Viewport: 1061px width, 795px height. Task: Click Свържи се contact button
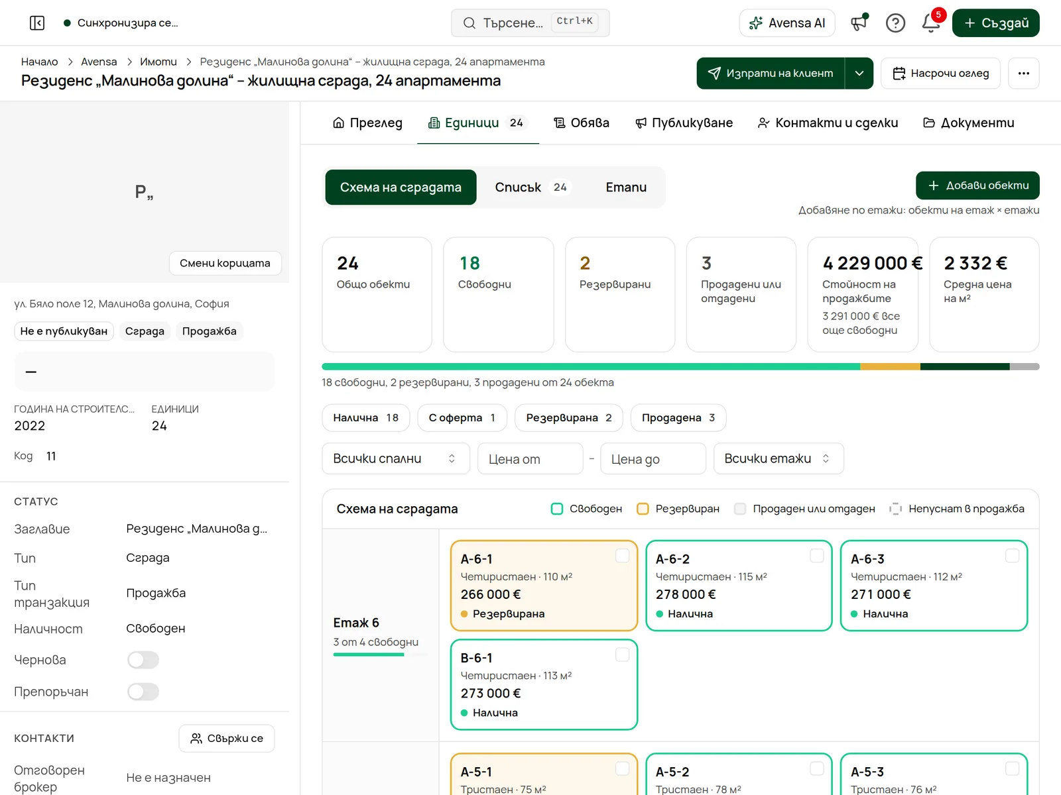coord(227,738)
